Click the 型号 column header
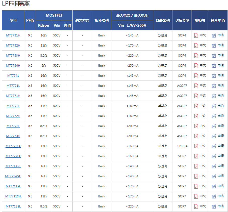The image size is (228, 212). (13, 20)
